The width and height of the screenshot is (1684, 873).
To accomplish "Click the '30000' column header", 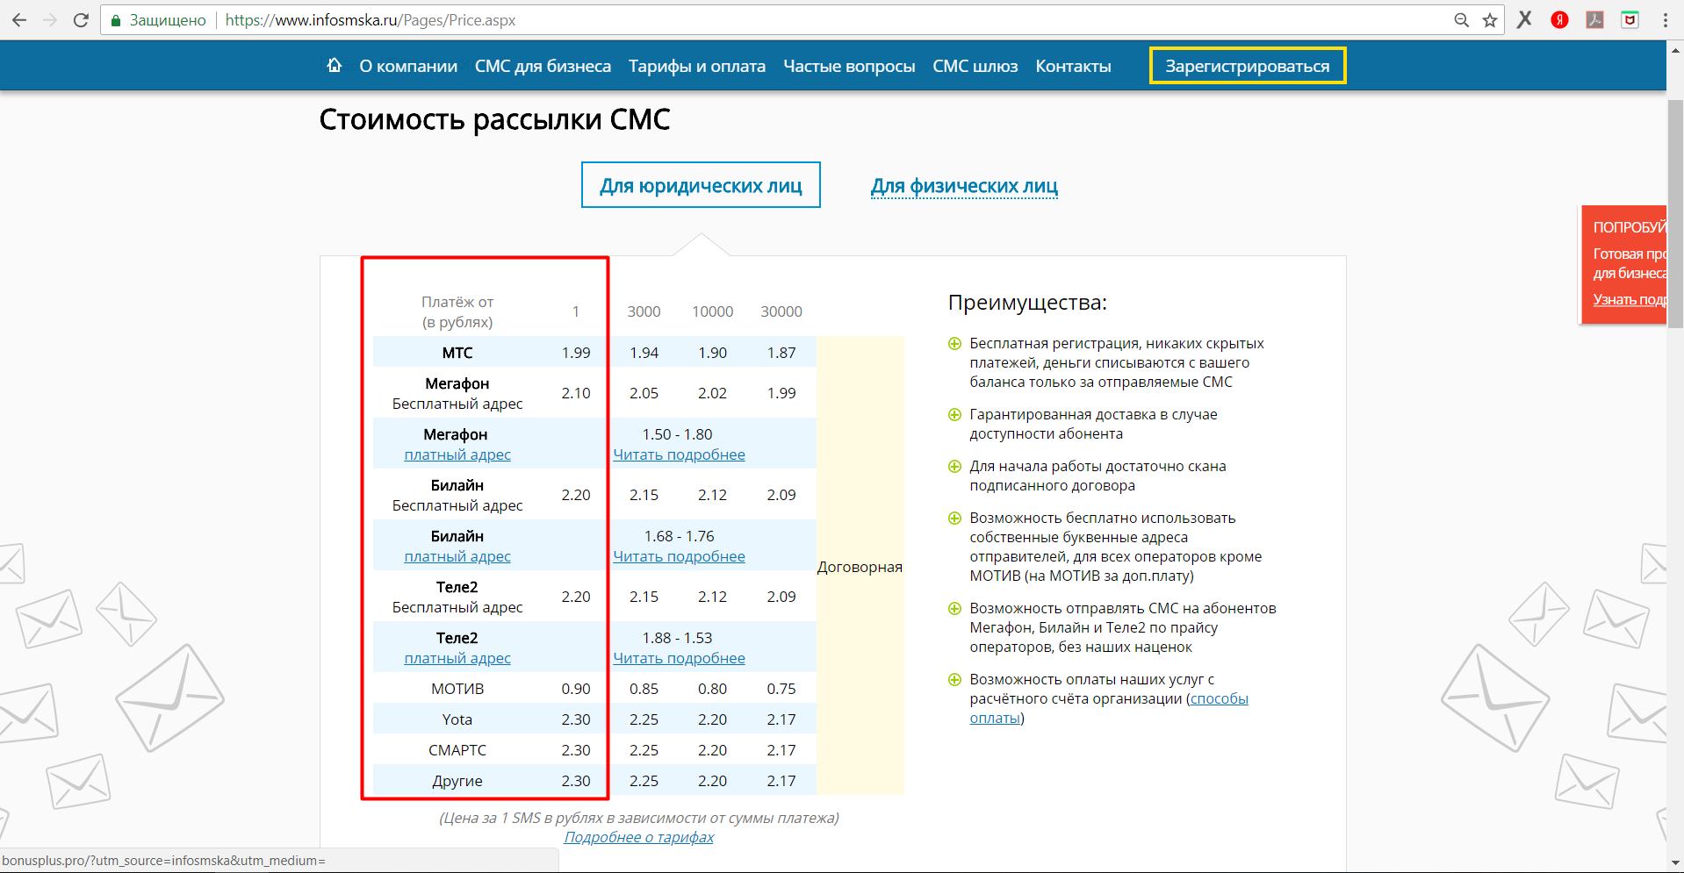I will tap(781, 311).
